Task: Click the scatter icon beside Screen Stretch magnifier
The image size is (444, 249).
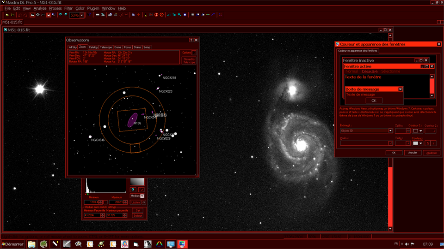Action: [142, 190]
